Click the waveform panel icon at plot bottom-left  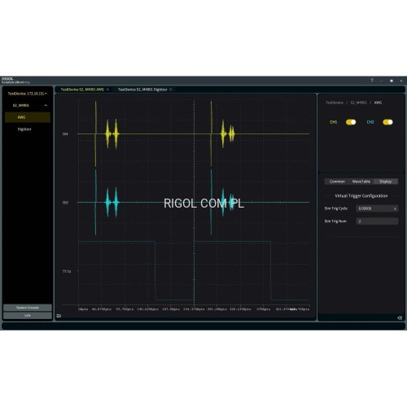pos(59,316)
